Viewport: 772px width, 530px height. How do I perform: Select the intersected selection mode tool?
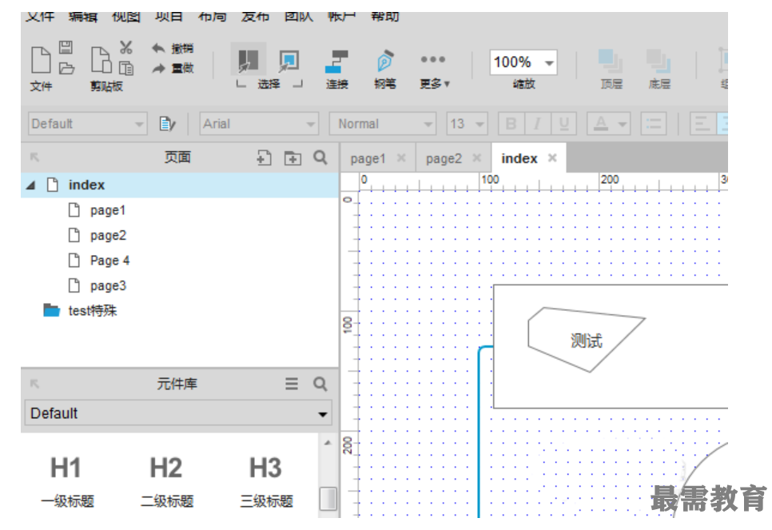[x=248, y=60]
